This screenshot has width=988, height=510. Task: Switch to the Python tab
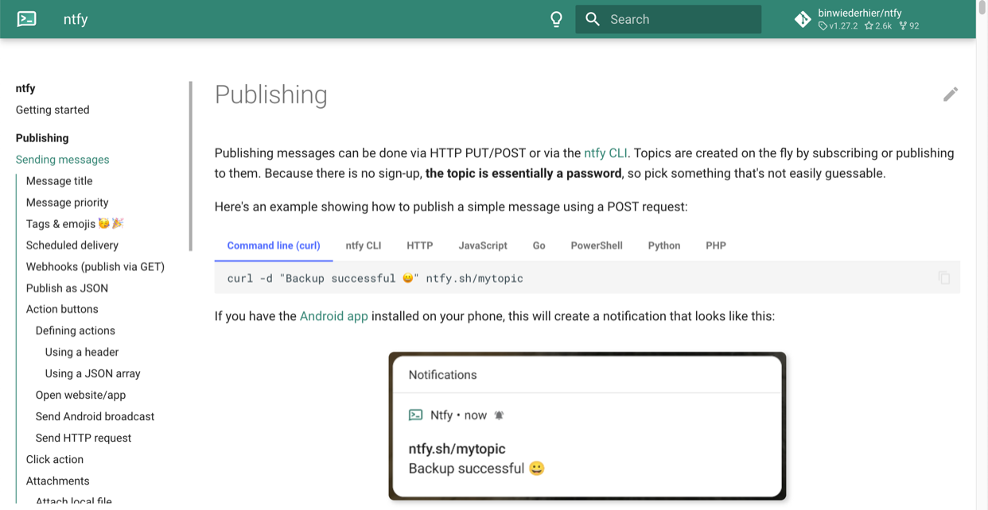663,245
